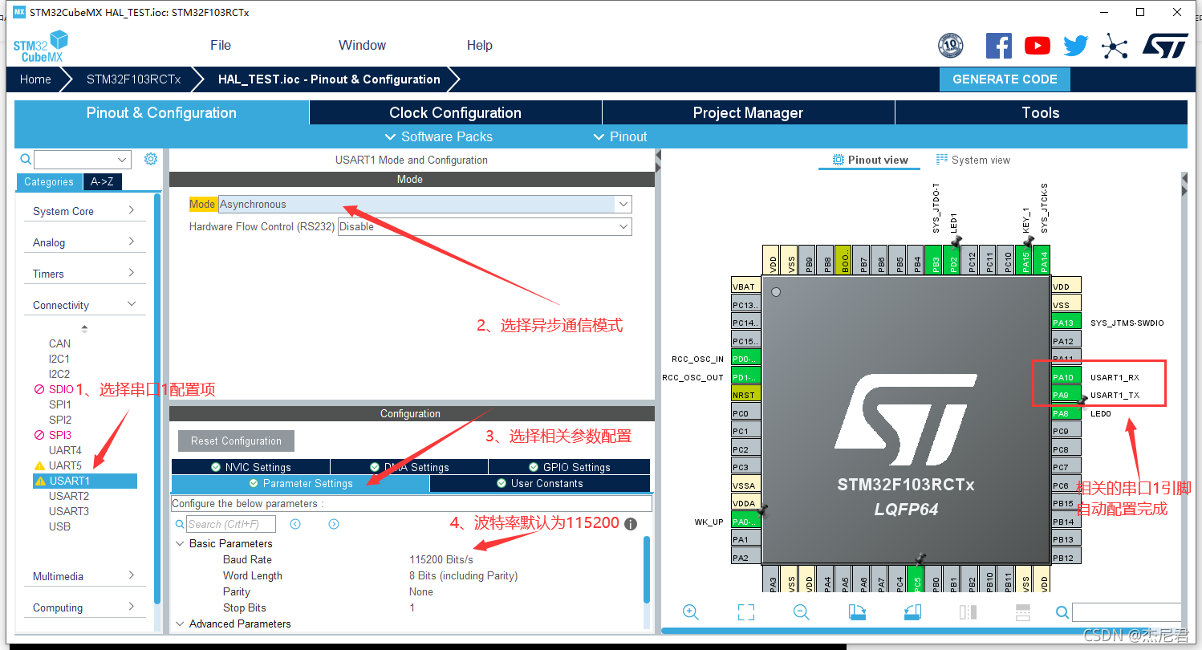Click the pin search magnifier icon

[1062, 612]
